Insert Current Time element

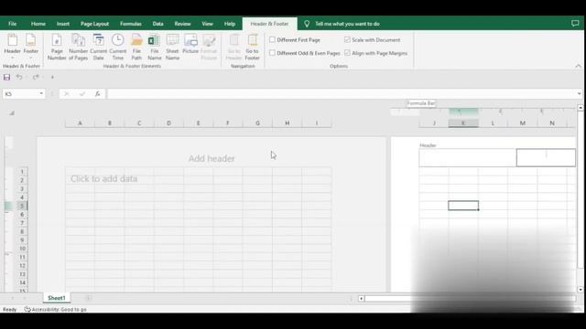tap(118, 47)
